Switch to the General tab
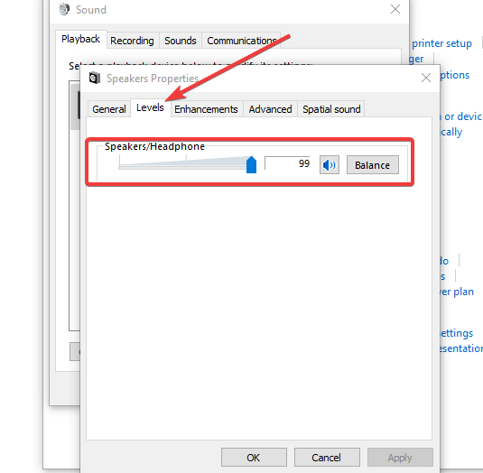483x473 pixels. coord(109,109)
